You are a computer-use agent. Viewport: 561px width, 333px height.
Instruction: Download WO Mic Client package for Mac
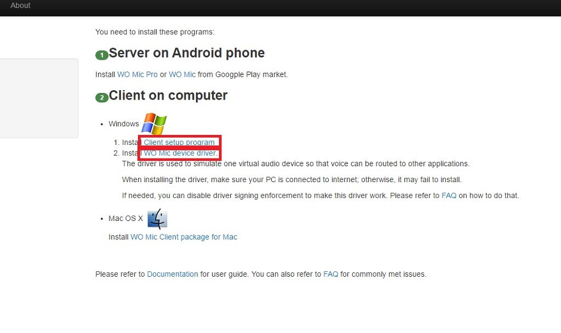tap(184, 237)
